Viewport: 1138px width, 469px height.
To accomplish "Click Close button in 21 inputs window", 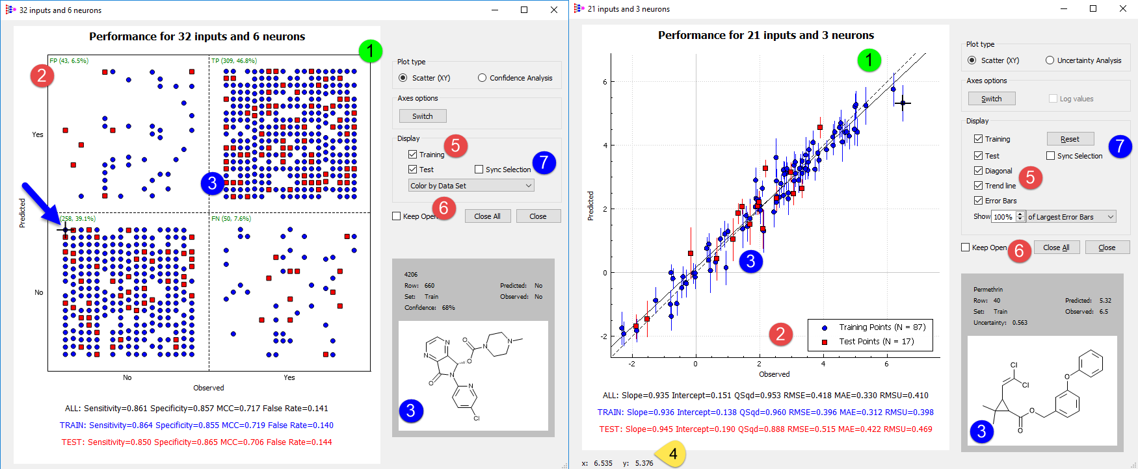I will pos(1107,247).
